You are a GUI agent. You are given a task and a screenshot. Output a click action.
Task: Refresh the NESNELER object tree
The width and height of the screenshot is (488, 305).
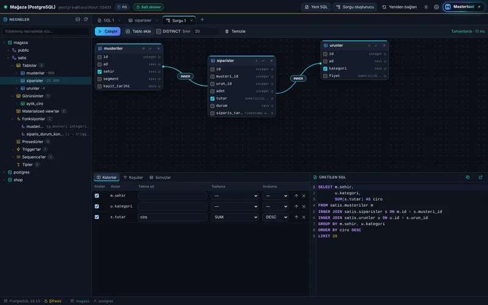click(x=86, y=20)
